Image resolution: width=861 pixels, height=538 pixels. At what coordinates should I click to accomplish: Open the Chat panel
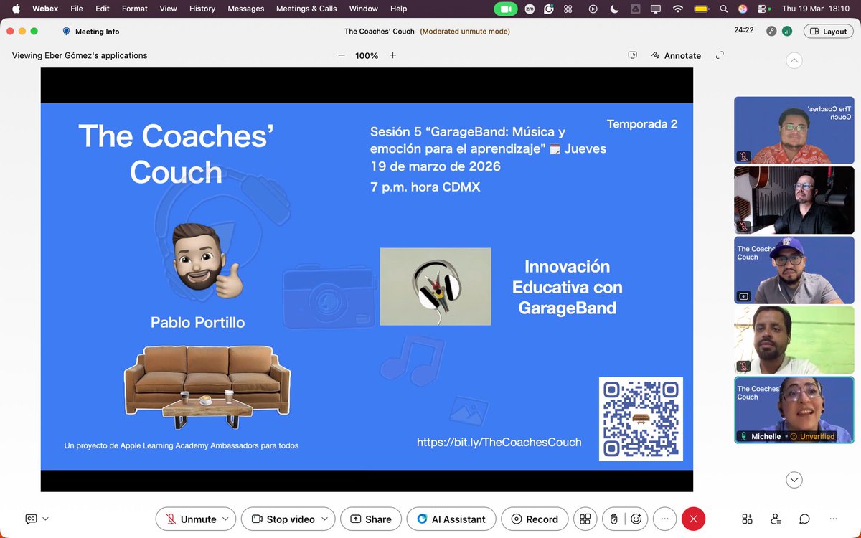tap(804, 519)
